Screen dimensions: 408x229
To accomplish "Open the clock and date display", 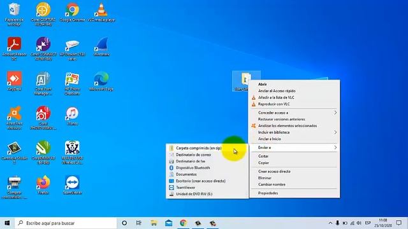I will point(383,223).
